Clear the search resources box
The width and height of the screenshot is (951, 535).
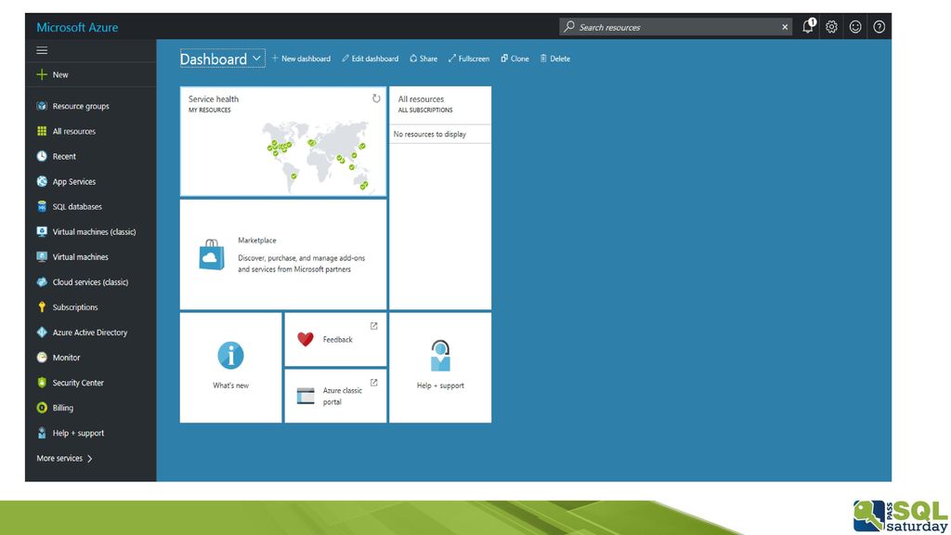[x=785, y=27]
